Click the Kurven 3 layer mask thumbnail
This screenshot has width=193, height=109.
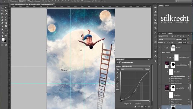tap(173, 48)
